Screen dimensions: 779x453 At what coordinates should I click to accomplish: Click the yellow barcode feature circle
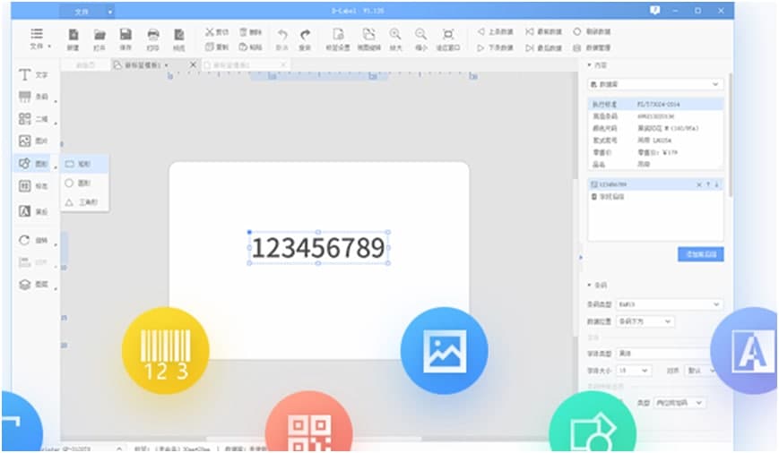(x=166, y=350)
